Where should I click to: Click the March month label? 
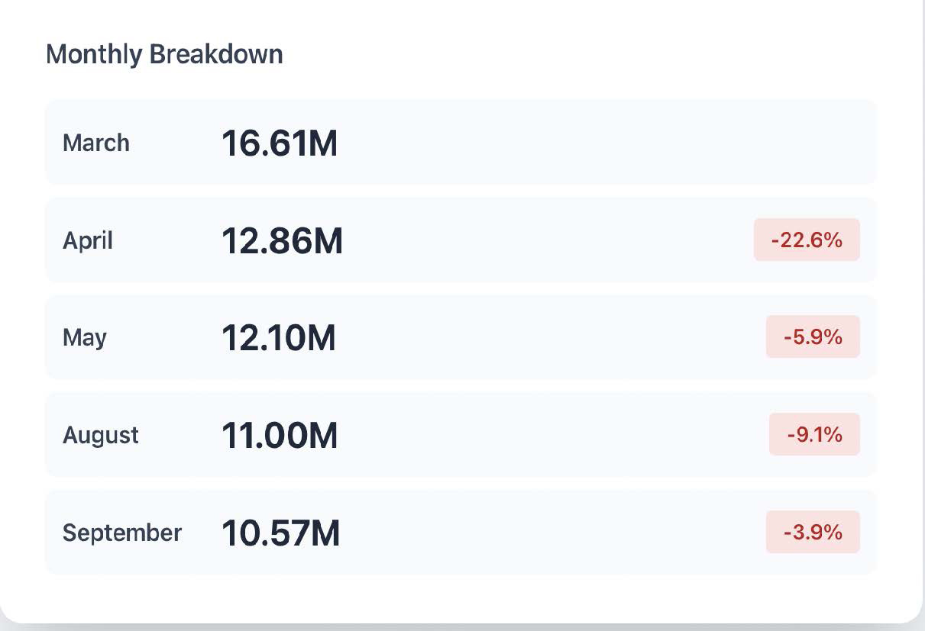[96, 143]
